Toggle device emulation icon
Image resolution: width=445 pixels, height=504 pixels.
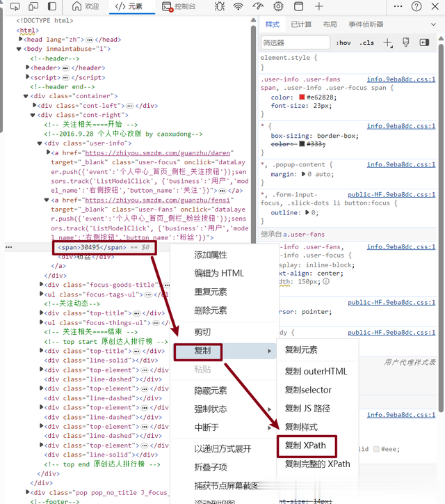point(33,6)
